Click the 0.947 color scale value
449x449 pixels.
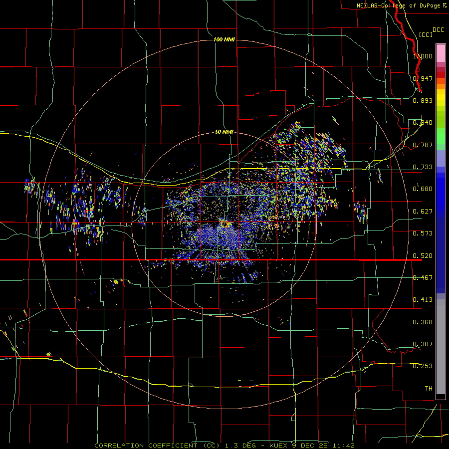tap(423, 78)
